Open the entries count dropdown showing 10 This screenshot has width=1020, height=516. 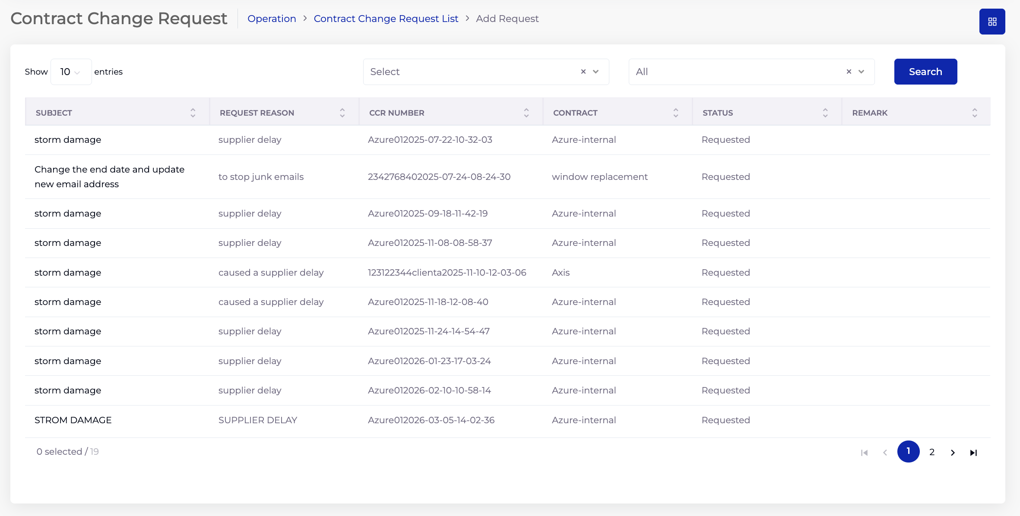click(x=71, y=72)
